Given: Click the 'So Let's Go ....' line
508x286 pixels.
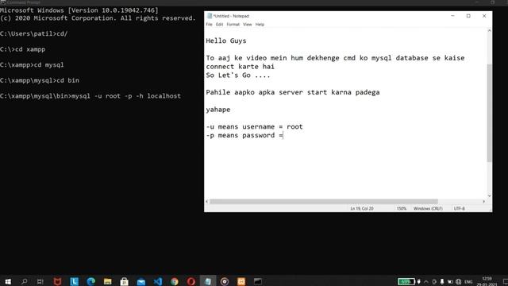Looking at the screenshot, I should [x=238, y=75].
